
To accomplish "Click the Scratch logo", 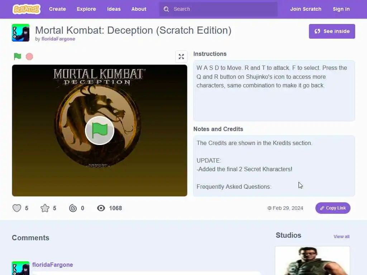I will pos(27,9).
